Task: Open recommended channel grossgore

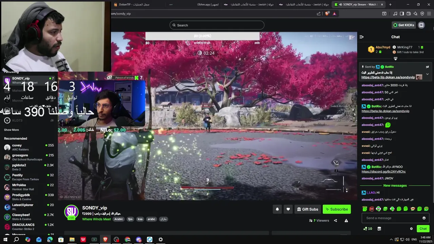Action: 28,157
